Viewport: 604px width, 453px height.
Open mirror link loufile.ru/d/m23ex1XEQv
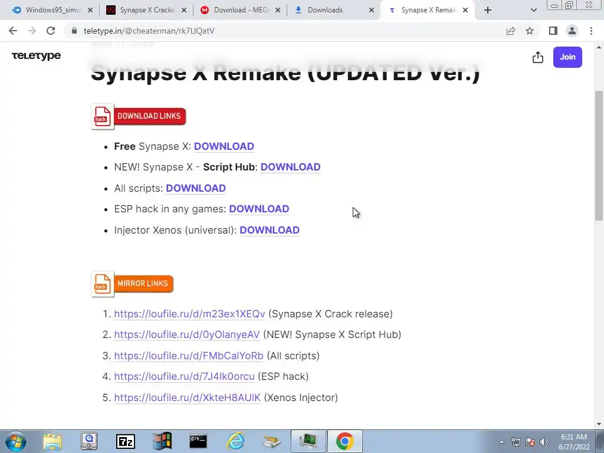click(x=189, y=314)
